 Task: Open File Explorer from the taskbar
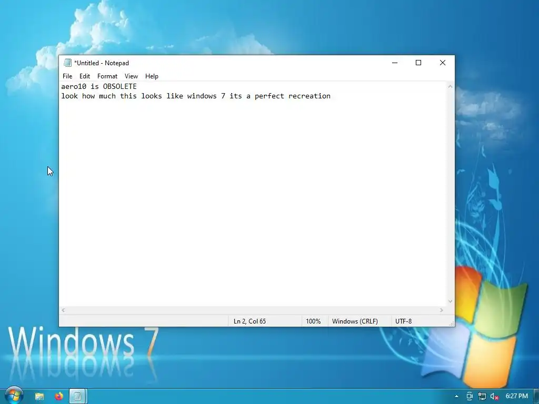(x=39, y=396)
